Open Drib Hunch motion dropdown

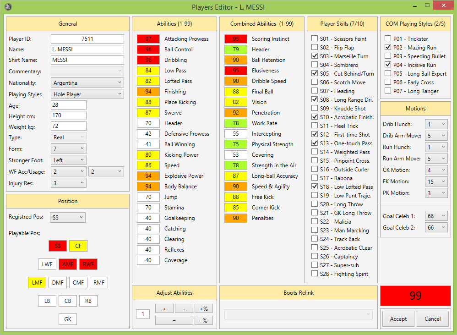(x=436, y=124)
